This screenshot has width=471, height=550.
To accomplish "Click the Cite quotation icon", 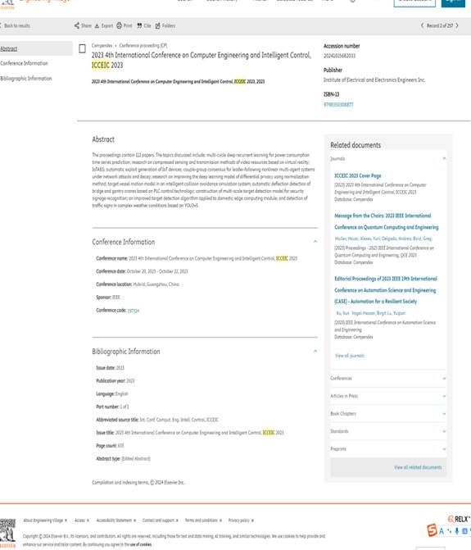I will pos(139,25).
